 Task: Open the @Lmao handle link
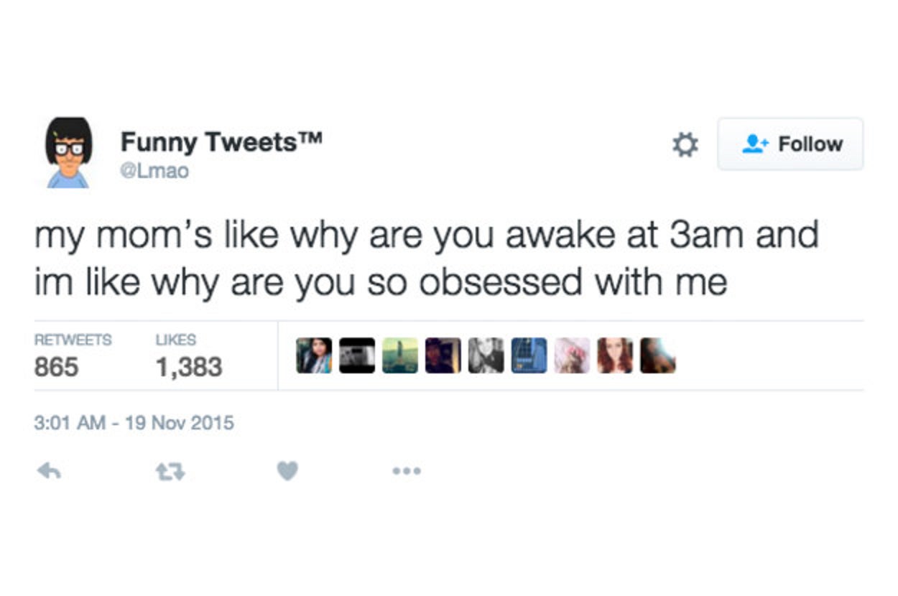154,172
